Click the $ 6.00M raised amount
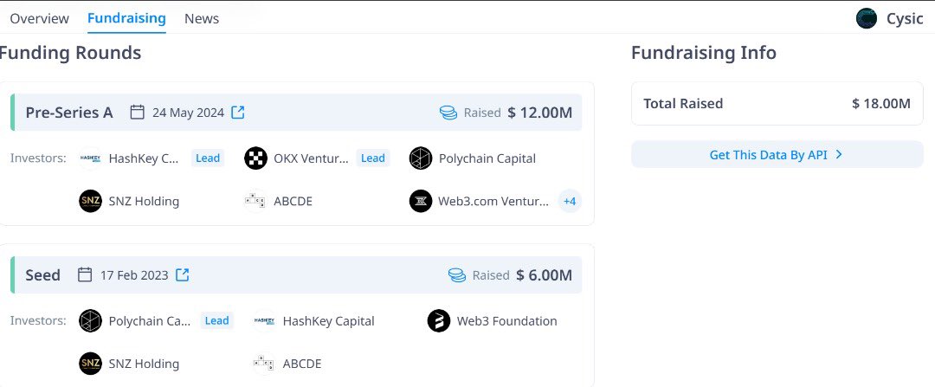Viewport: 935px width, 387px height. tap(545, 275)
